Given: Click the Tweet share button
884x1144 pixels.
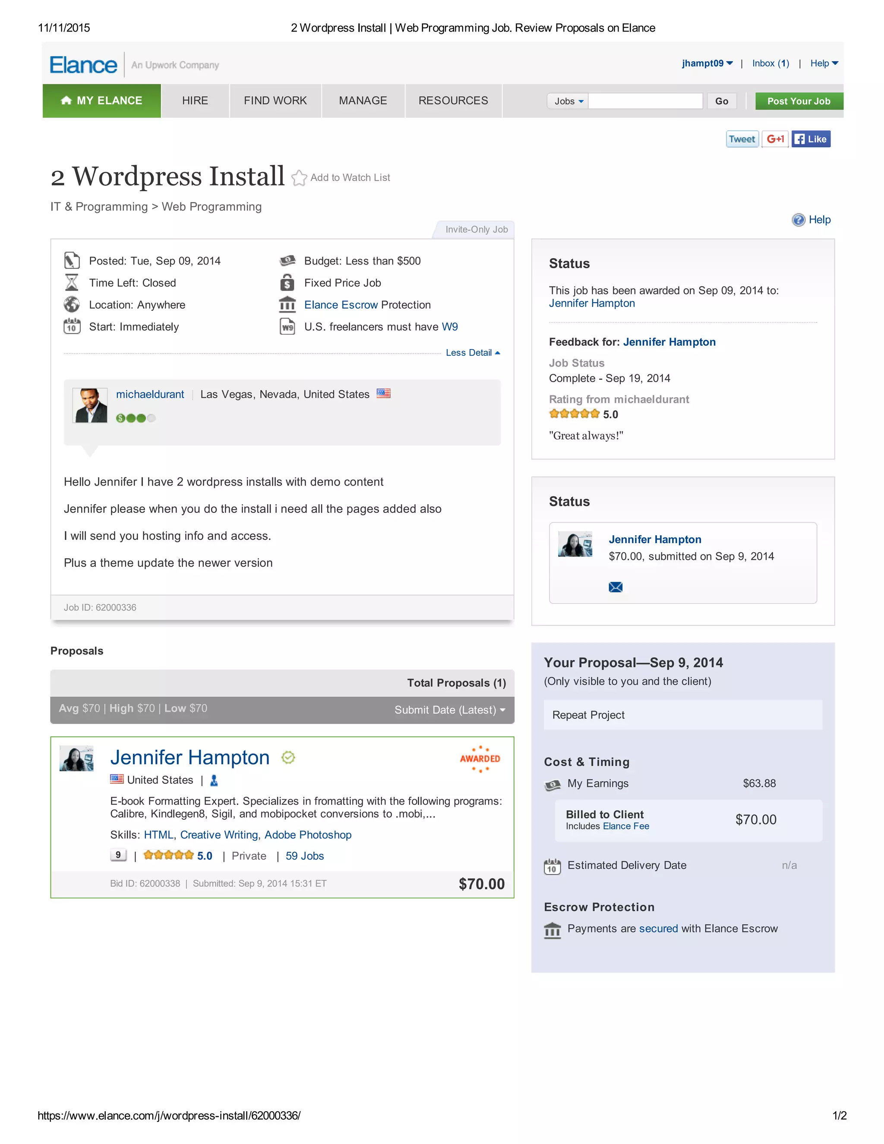Looking at the screenshot, I should [x=742, y=139].
